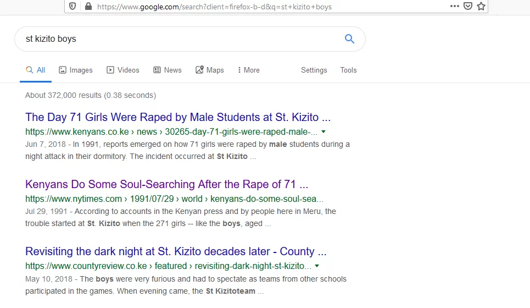Expand dropdown arrow beside countyreview.co.ke URL
The width and height of the screenshot is (530, 308).
coord(317,266)
